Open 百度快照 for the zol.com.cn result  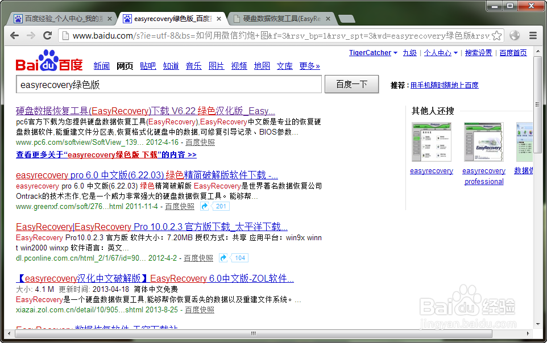[200, 309]
